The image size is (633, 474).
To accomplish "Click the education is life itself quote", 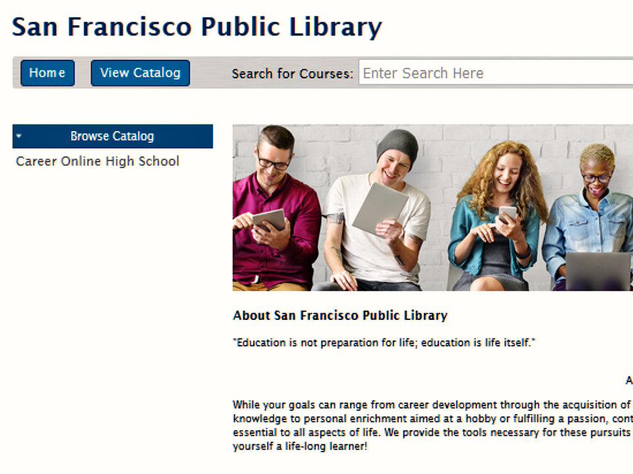I will pyautogui.click(x=384, y=342).
